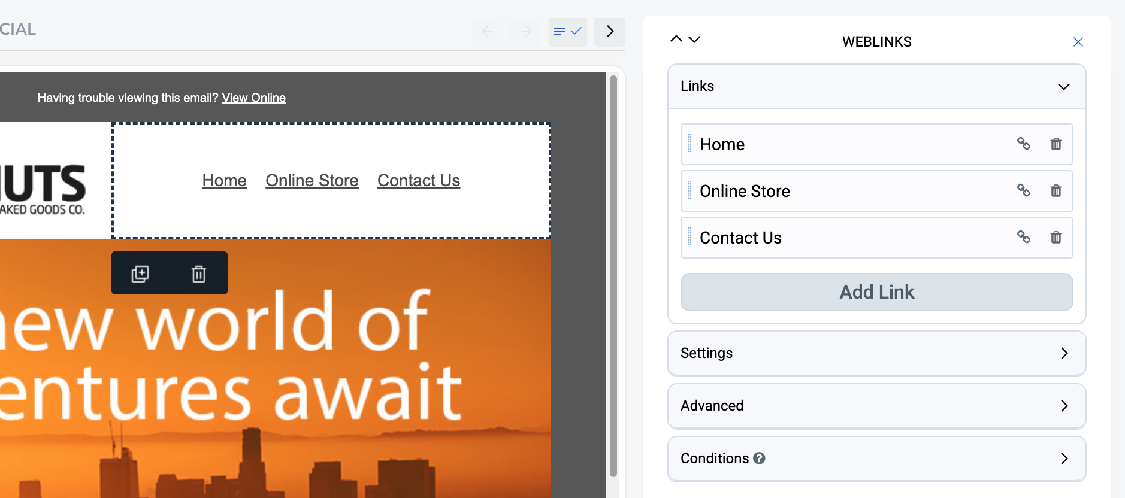Delete the Contact Us link
1125x498 pixels.
click(x=1056, y=237)
